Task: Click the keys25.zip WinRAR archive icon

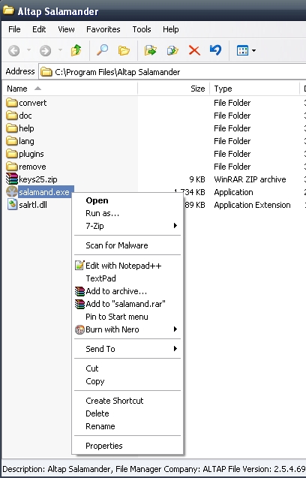Action: (12, 179)
